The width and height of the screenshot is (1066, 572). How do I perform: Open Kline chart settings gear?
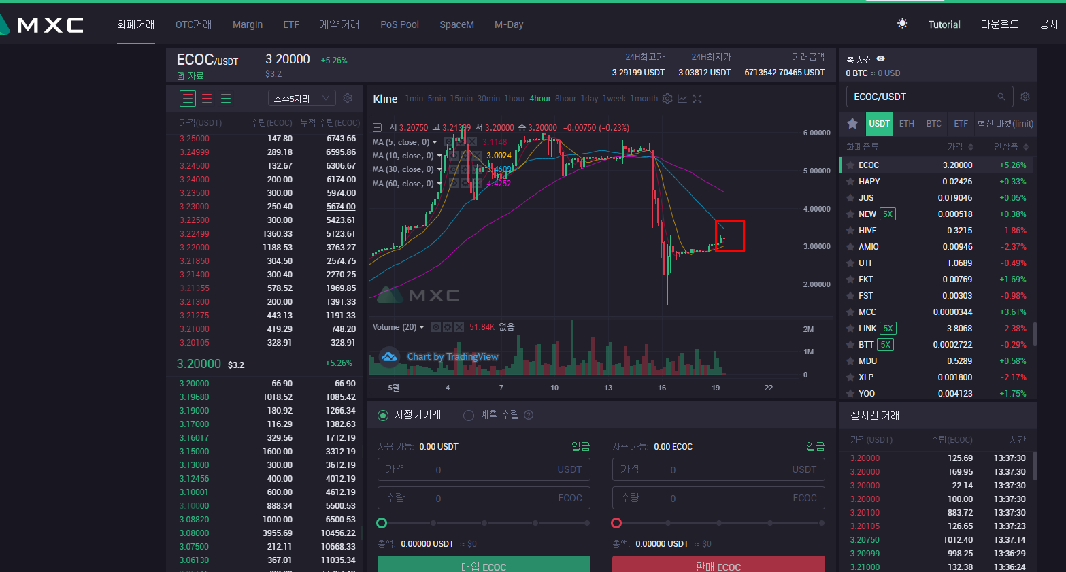[667, 99]
